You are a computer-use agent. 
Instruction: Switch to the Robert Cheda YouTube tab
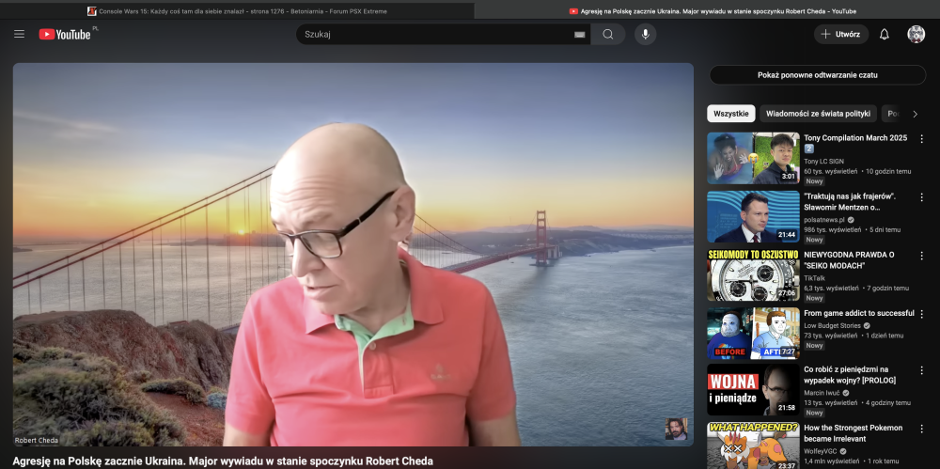pyautogui.click(x=712, y=11)
